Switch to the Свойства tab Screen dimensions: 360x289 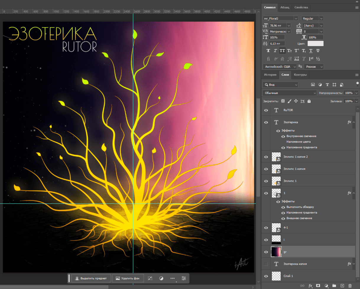tap(301, 7)
